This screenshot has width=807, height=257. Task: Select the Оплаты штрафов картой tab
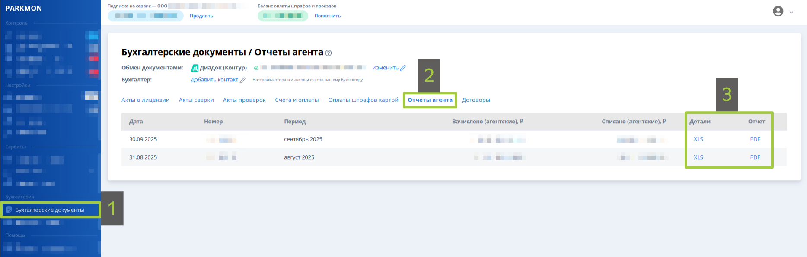tap(363, 100)
